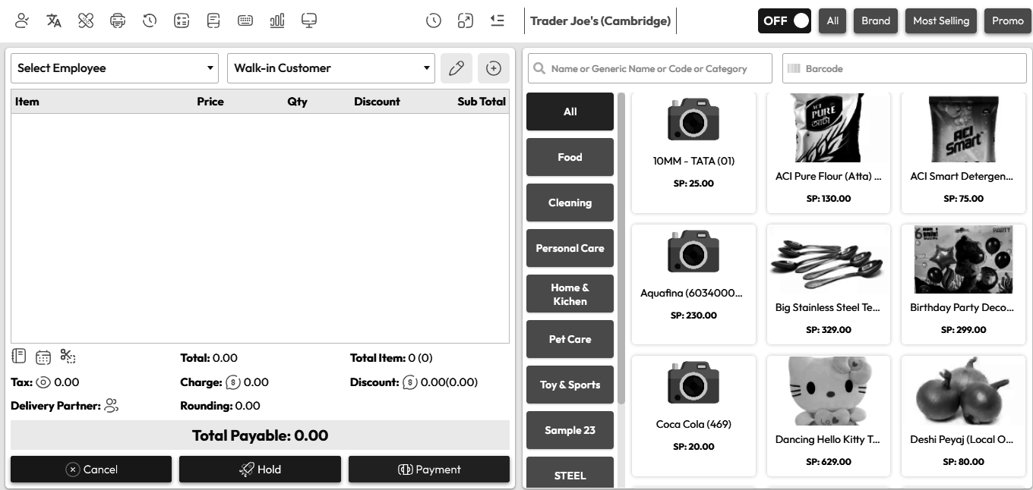Viewport: 1033px width, 490px height.
Task: Select the Food category
Action: pyautogui.click(x=570, y=157)
